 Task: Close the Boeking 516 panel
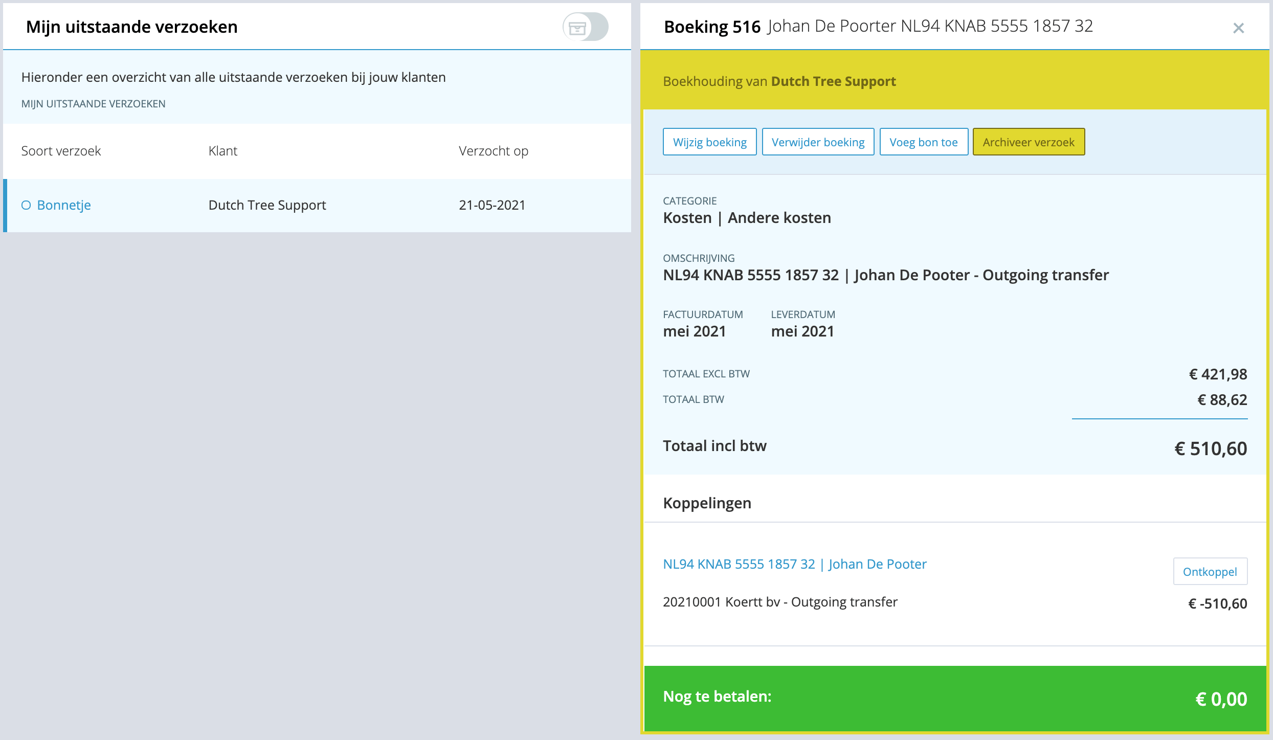click(1238, 28)
